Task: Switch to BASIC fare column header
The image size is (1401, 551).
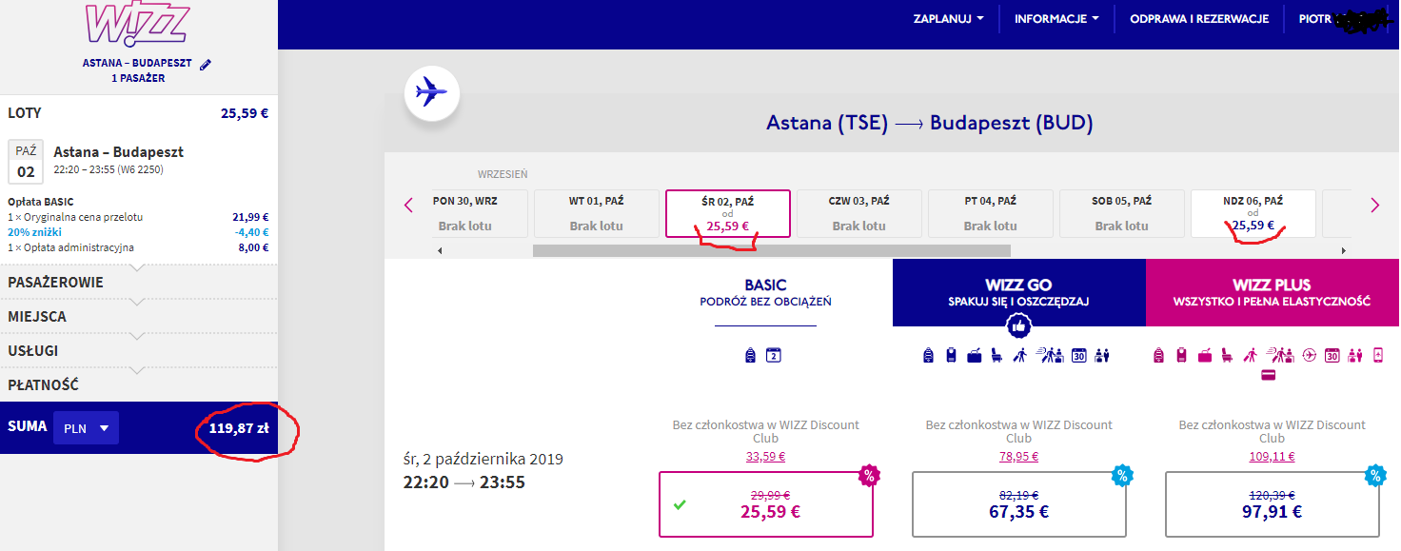Action: click(765, 293)
